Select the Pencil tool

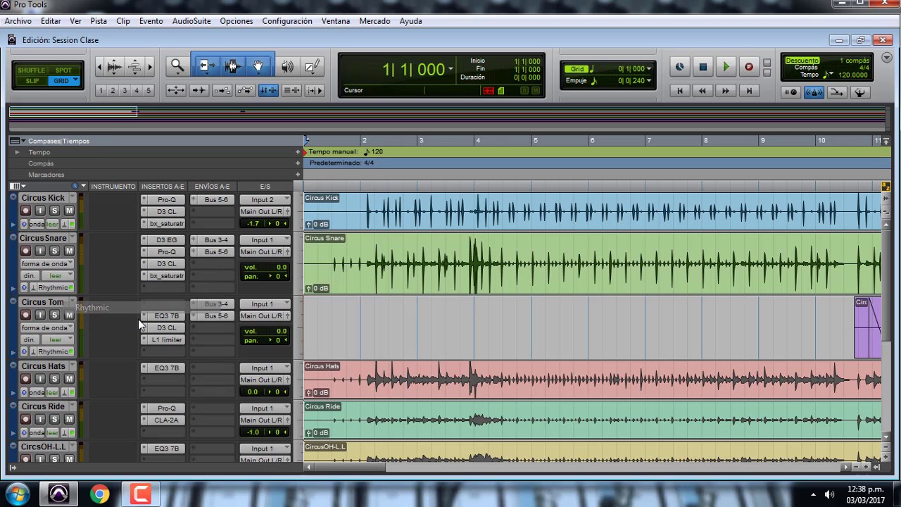pos(312,66)
